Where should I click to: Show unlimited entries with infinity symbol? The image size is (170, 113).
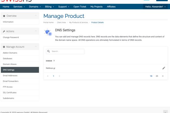(x=163, y=76)
